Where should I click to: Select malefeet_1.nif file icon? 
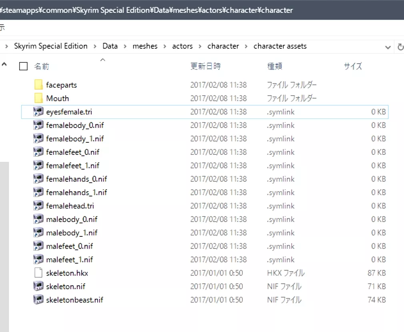point(38,259)
